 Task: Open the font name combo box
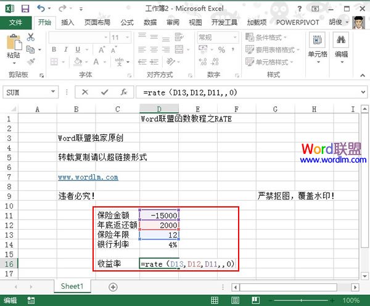[79, 37]
